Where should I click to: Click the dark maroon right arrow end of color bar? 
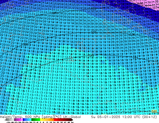coord(72,120)
